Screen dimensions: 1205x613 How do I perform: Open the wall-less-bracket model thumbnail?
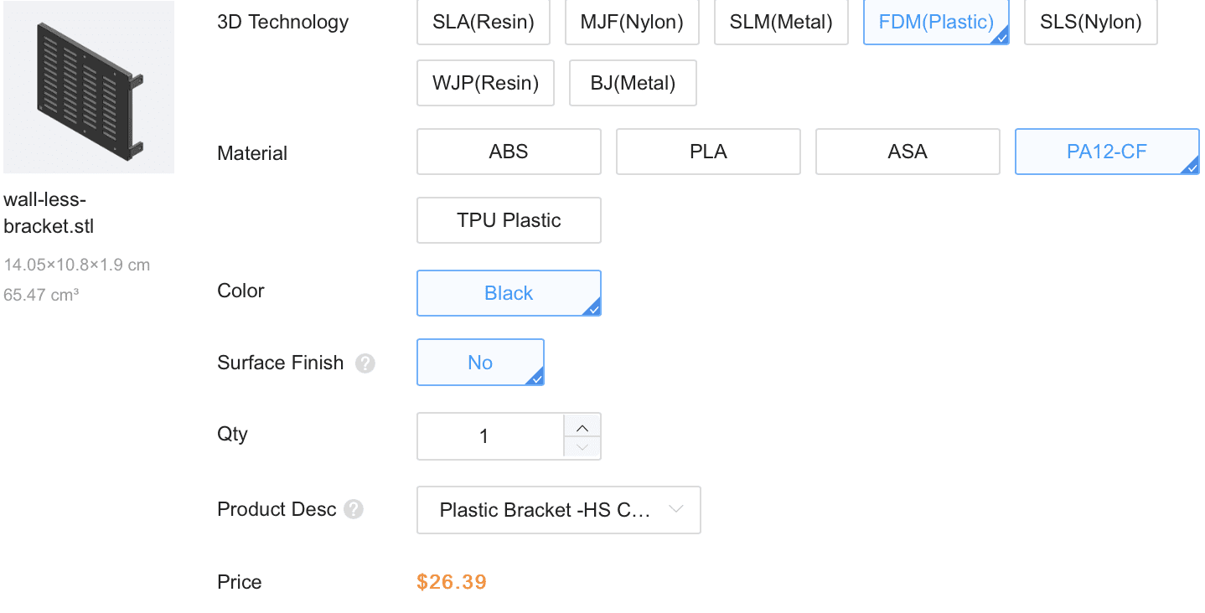(x=89, y=87)
